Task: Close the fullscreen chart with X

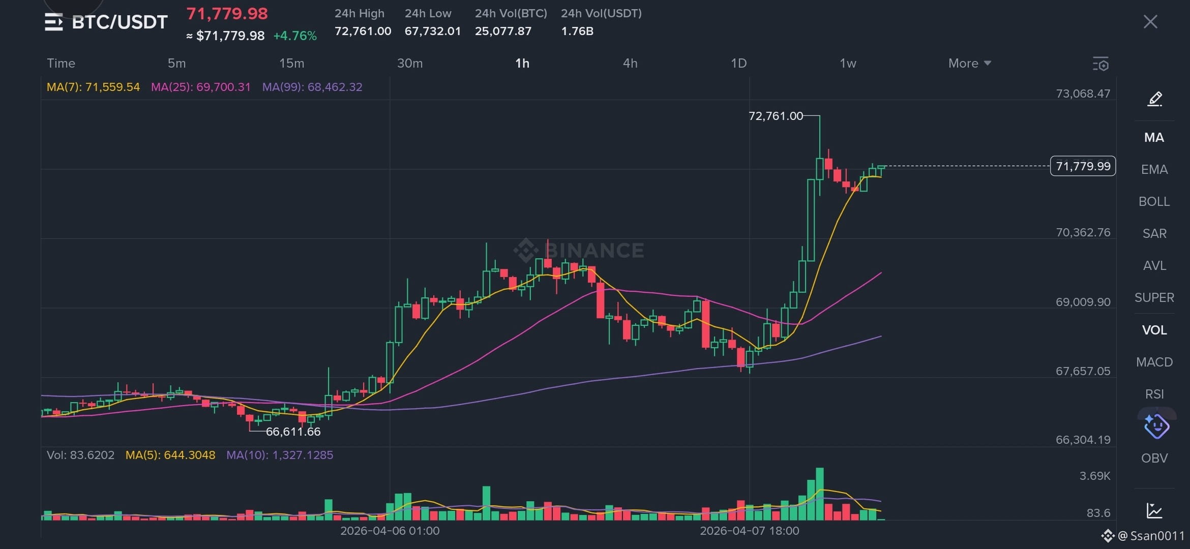Action: 1150,21
